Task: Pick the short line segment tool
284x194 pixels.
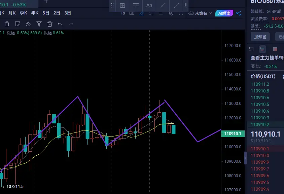Action: coord(163,5)
